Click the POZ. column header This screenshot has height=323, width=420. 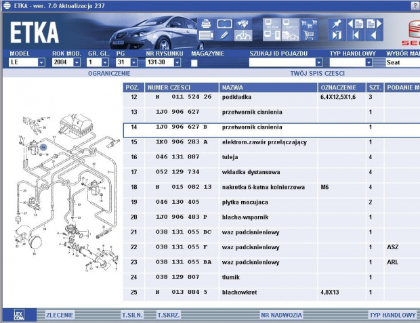[133, 87]
